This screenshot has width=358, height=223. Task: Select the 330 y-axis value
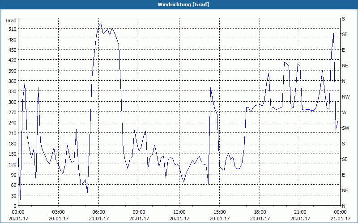13,91
